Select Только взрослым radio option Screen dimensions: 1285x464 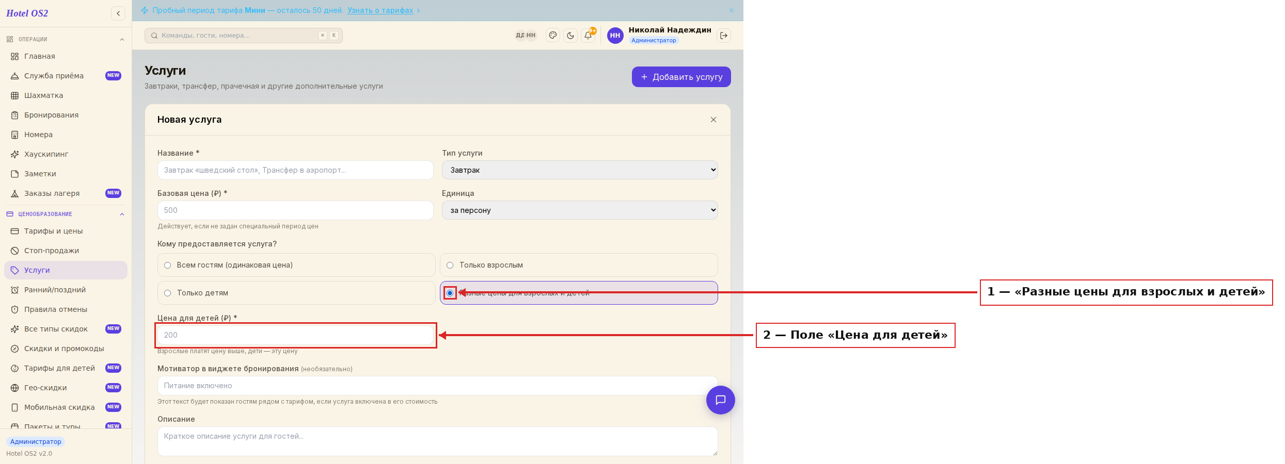coord(579,265)
